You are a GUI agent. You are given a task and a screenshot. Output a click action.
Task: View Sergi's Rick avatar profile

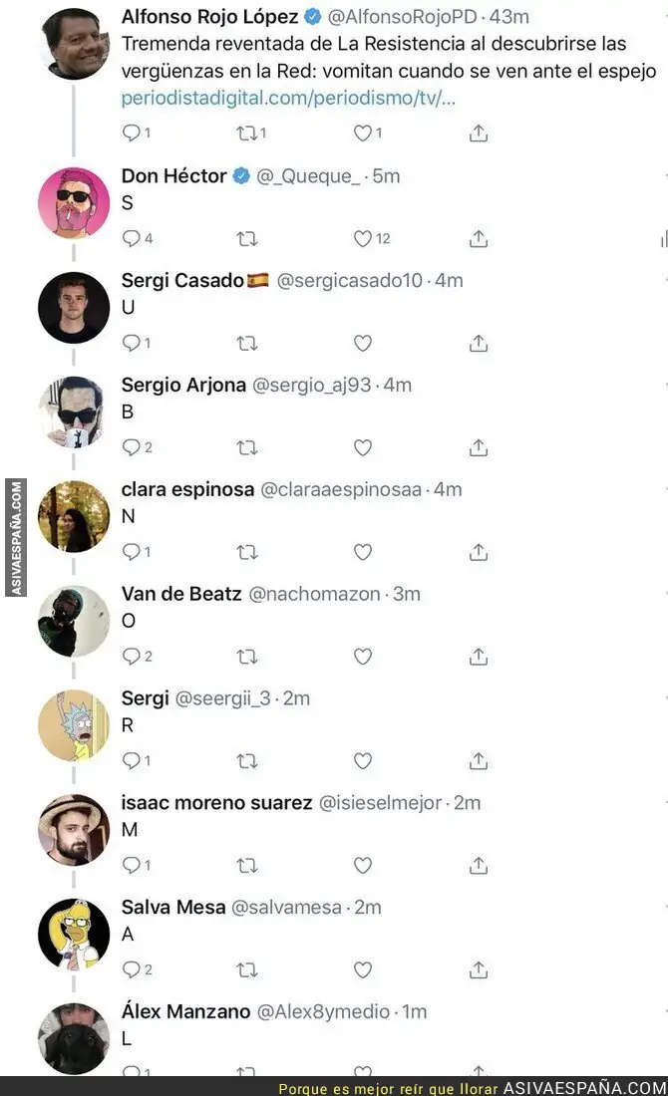pyautogui.click(x=74, y=724)
